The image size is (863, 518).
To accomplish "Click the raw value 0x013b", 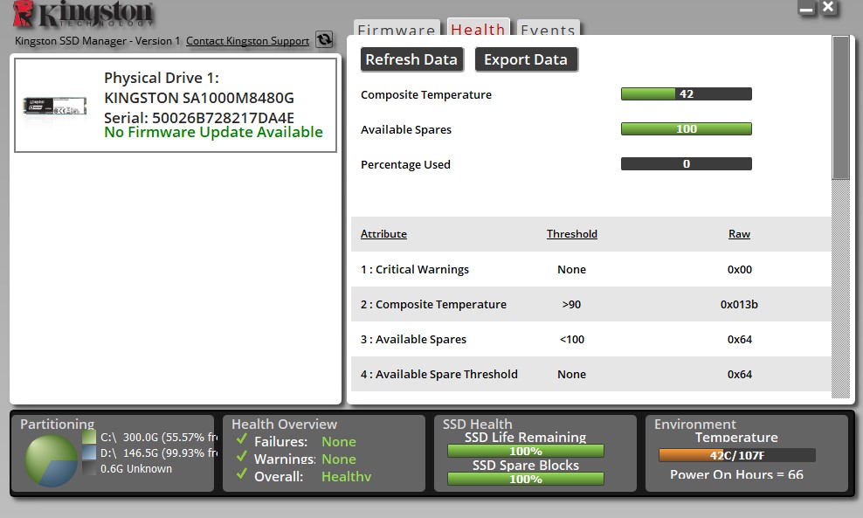I will [x=739, y=304].
